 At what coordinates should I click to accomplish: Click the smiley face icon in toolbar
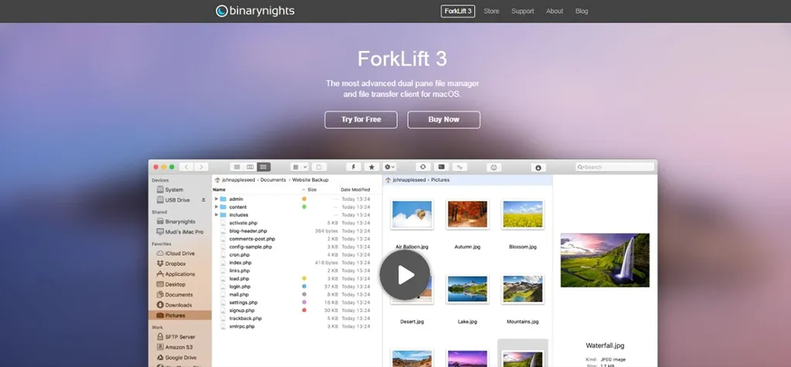[x=494, y=167]
